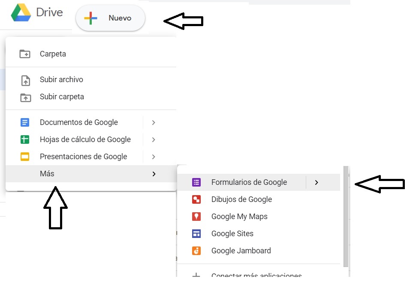Screen dimensions: 410x285
Task: Click the red Dibujos de Google icon
Action: [196, 199]
